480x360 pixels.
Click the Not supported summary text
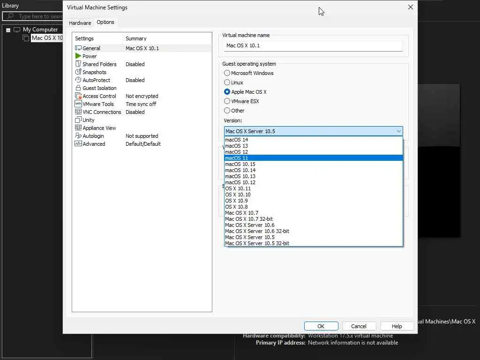(x=142, y=136)
